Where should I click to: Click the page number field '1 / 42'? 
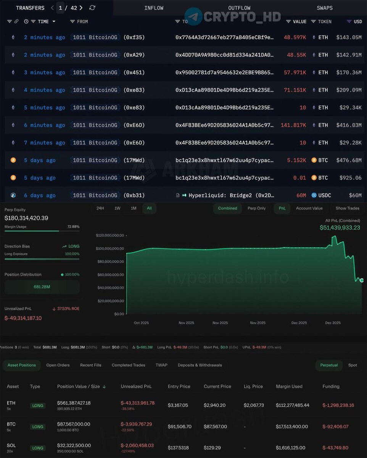[67, 8]
